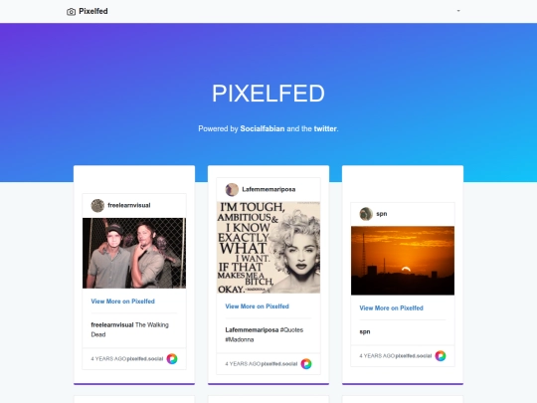
Task: Click the Pixelfed rainbow icon on Lafemmemariposa card
Action: (x=306, y=363)
